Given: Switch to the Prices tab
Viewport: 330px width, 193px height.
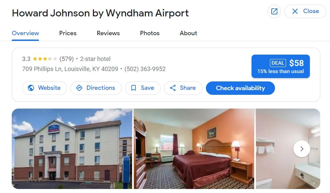Looking at the screenshot, I should point(68,33).
